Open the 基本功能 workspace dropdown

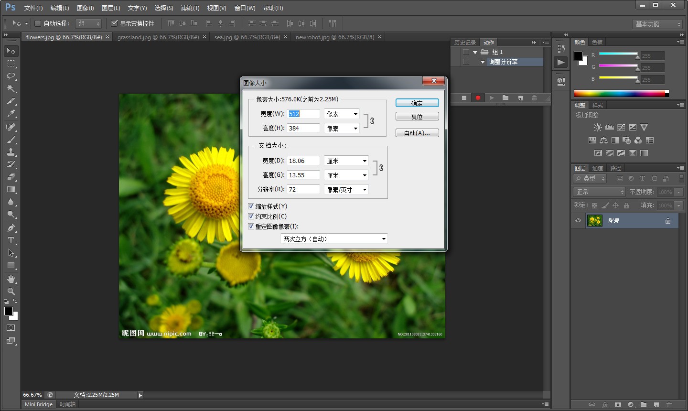pyautogui.click(x=658, y=24)
